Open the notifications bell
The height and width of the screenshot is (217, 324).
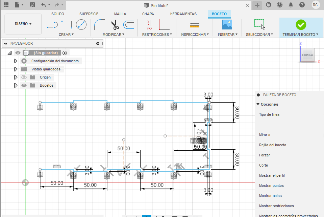[291, 5]
